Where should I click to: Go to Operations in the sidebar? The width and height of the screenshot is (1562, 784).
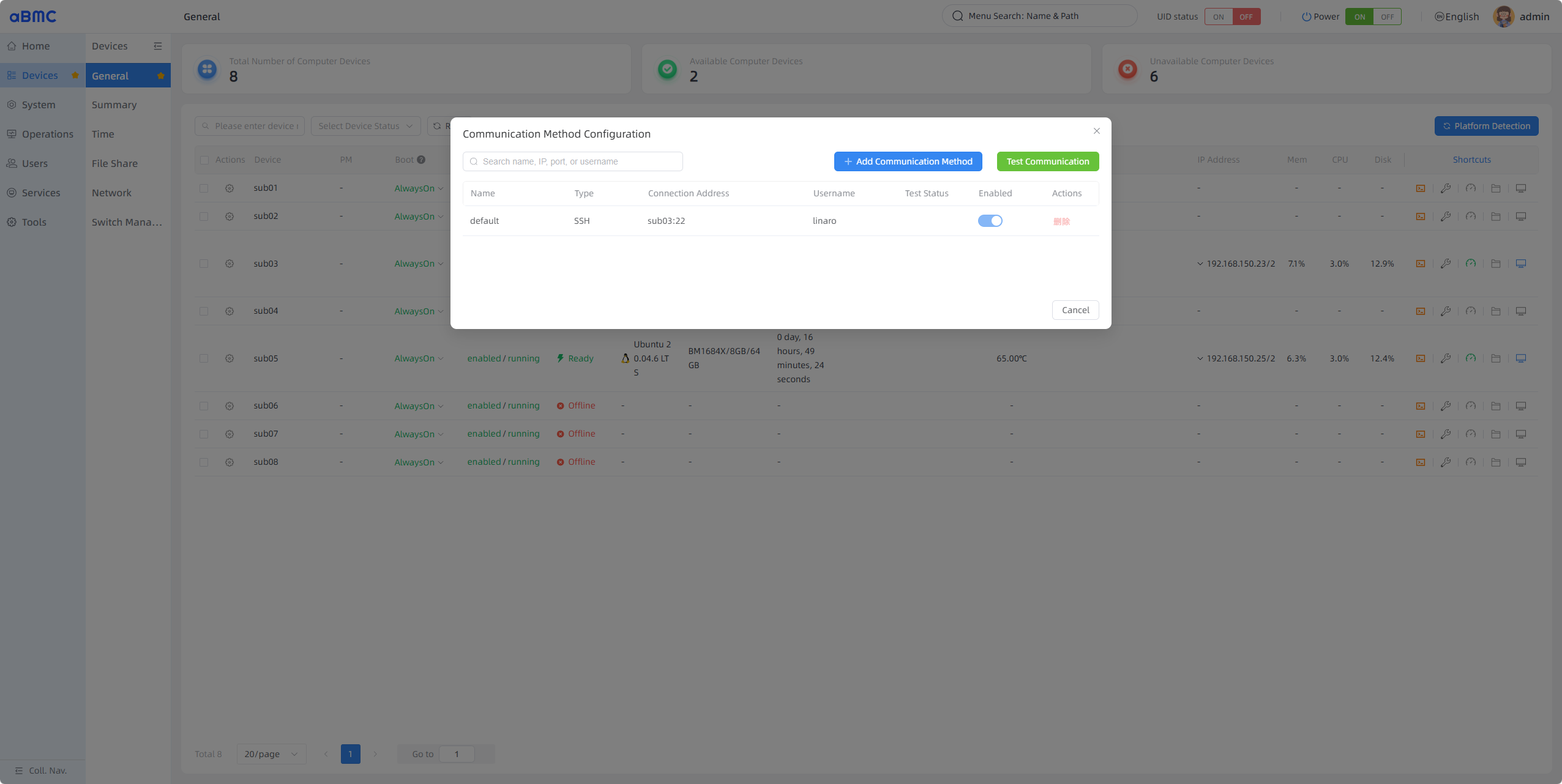(42, 134)
